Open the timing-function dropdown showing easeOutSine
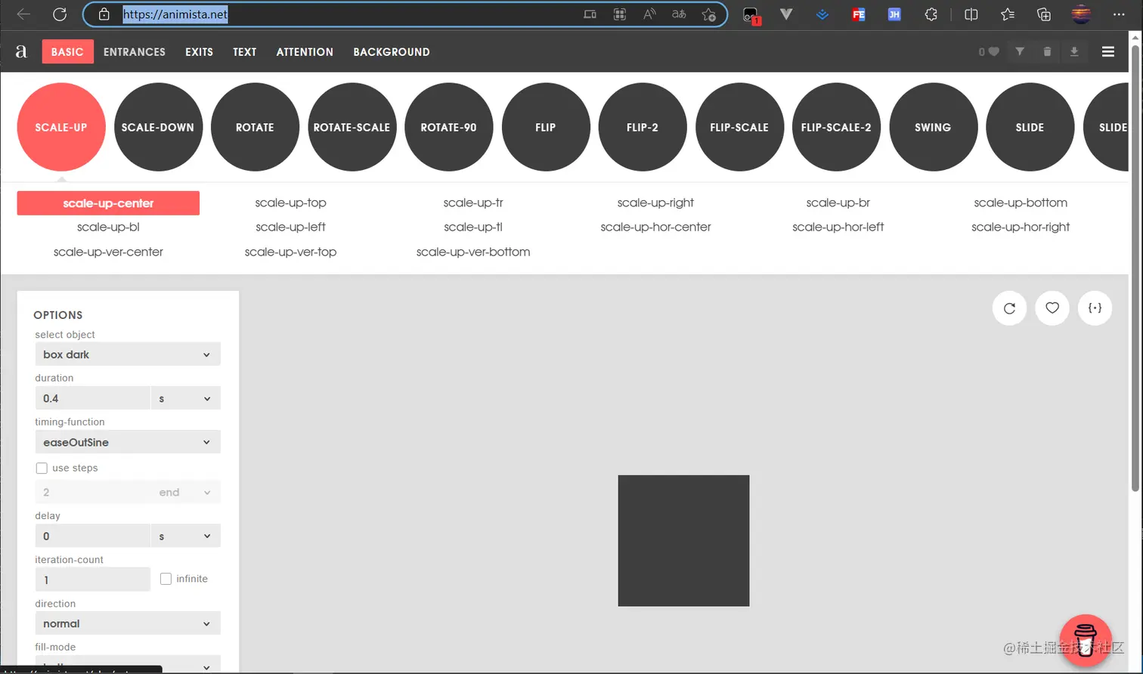Viewport: 1143px width, 674px height. tap(128, 442)
